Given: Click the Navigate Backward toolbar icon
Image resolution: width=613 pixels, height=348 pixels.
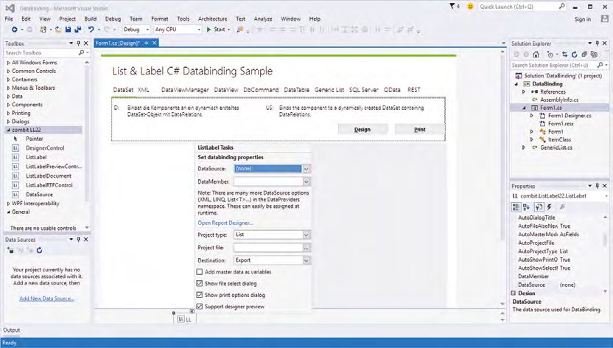Looking at the screenshot, I should pos(15,29).
